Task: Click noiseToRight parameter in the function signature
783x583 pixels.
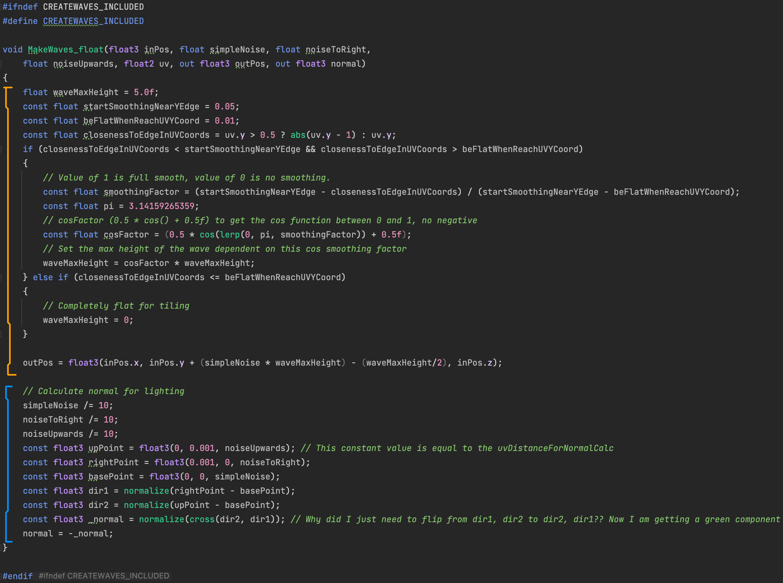Action: coord(336,49)
